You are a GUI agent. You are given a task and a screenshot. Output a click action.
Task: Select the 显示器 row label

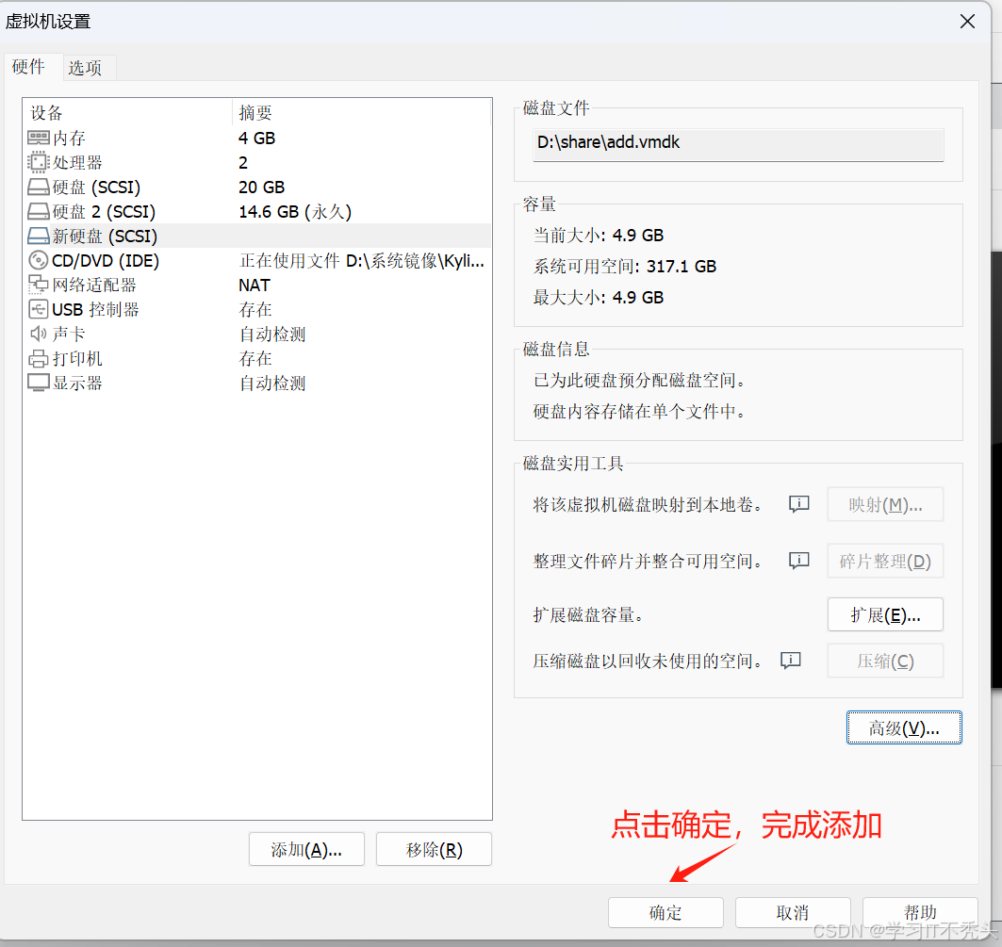click(x=77, y=383)
